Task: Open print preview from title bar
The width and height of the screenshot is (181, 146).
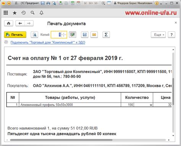Action: point(54,3)
